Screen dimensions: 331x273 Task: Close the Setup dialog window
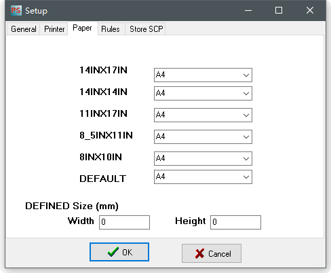(310, 10)
